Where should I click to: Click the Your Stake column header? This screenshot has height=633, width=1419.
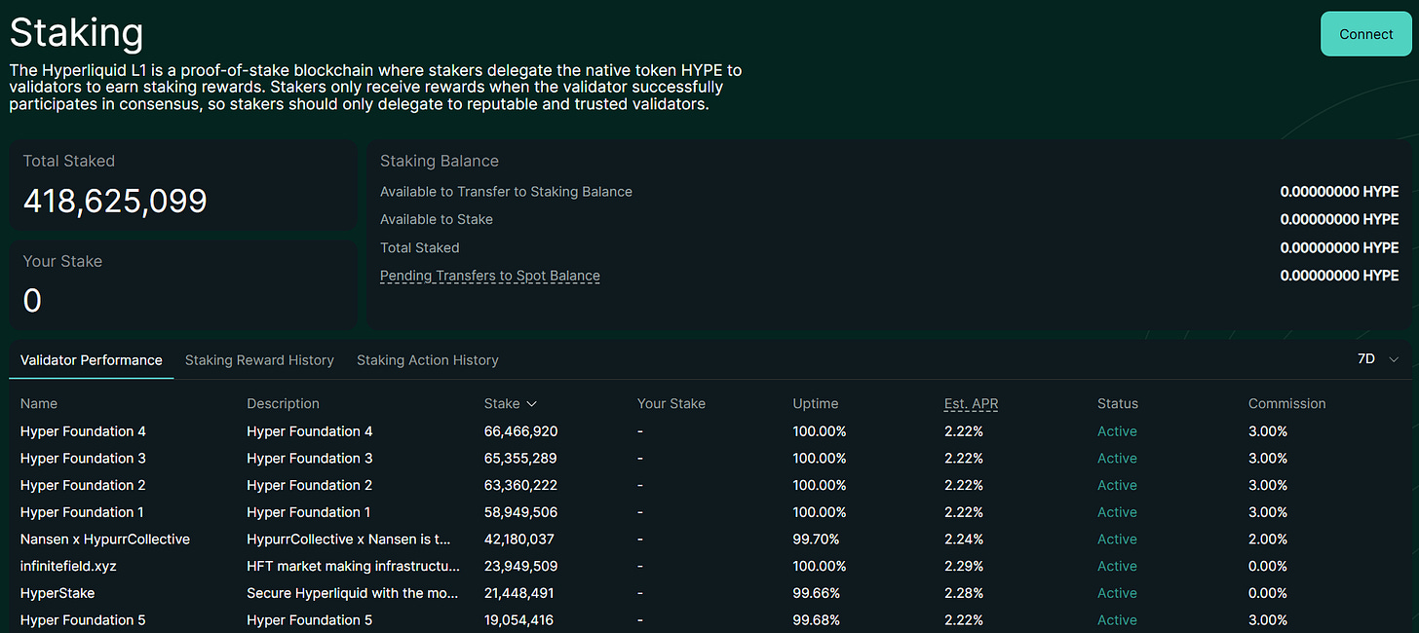click(671, 403)
